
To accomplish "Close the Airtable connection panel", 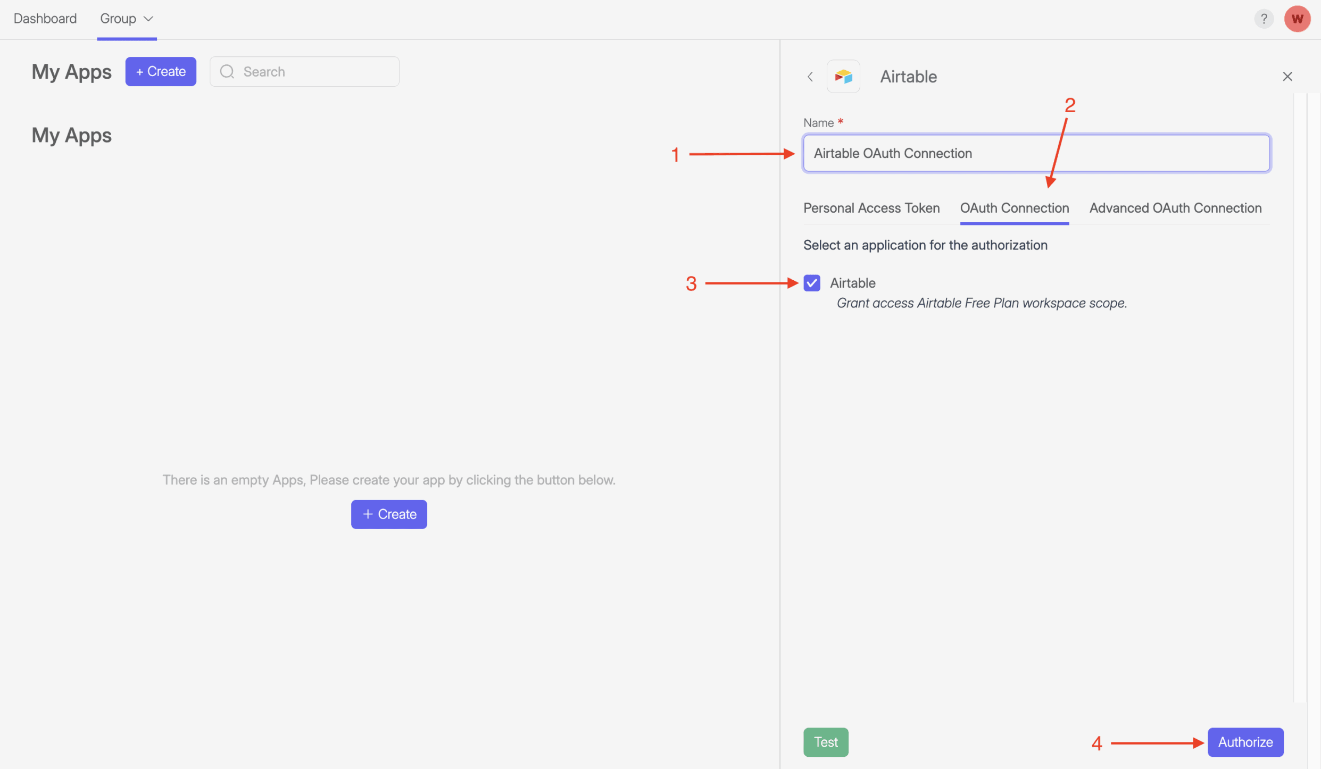I will 1287,77.
